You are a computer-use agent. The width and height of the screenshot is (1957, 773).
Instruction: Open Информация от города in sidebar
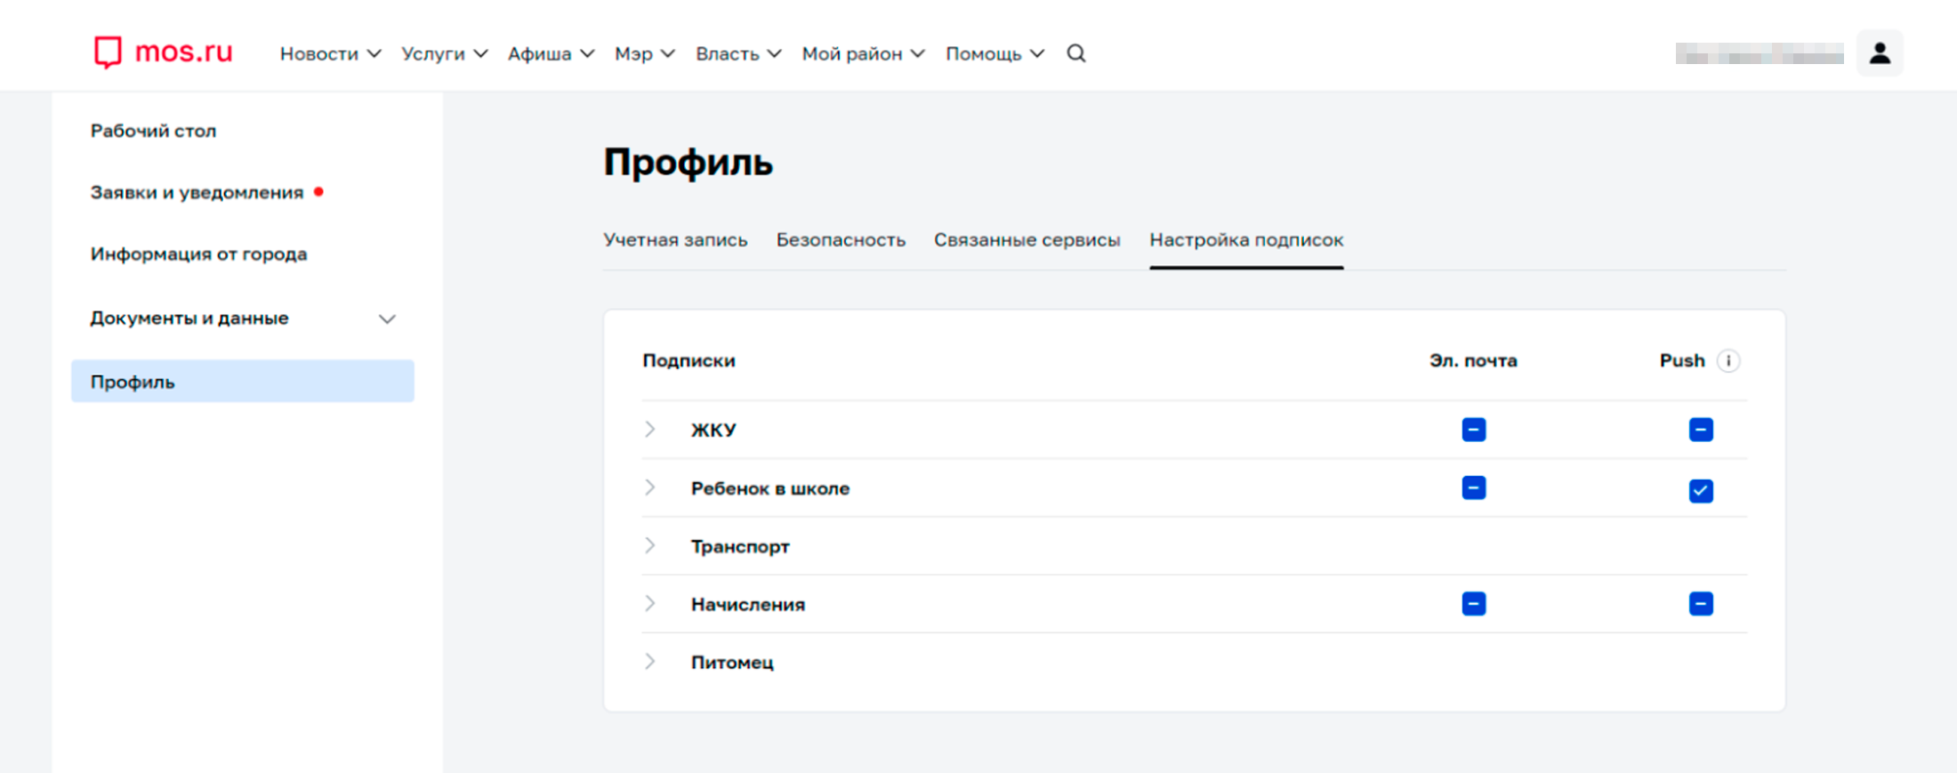tap(198, 254)
